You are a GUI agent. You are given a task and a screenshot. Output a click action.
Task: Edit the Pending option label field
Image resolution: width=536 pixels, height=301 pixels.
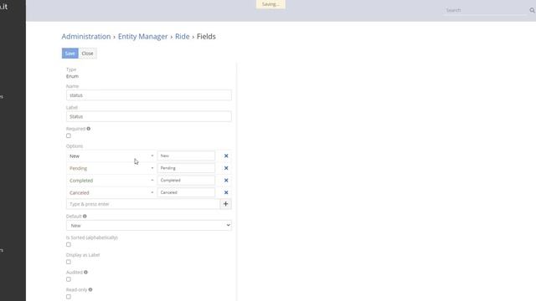point(186,168)
